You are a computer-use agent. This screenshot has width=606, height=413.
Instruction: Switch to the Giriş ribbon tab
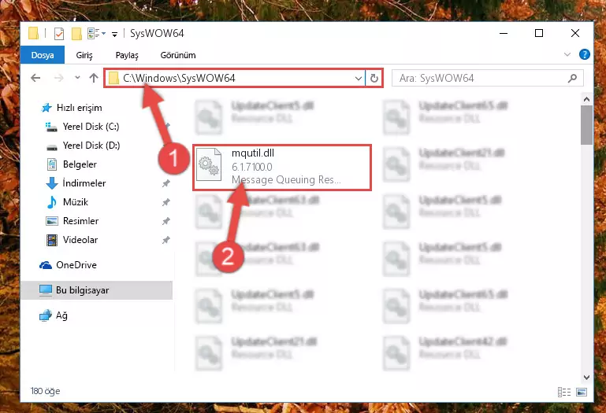coord(84,55)
